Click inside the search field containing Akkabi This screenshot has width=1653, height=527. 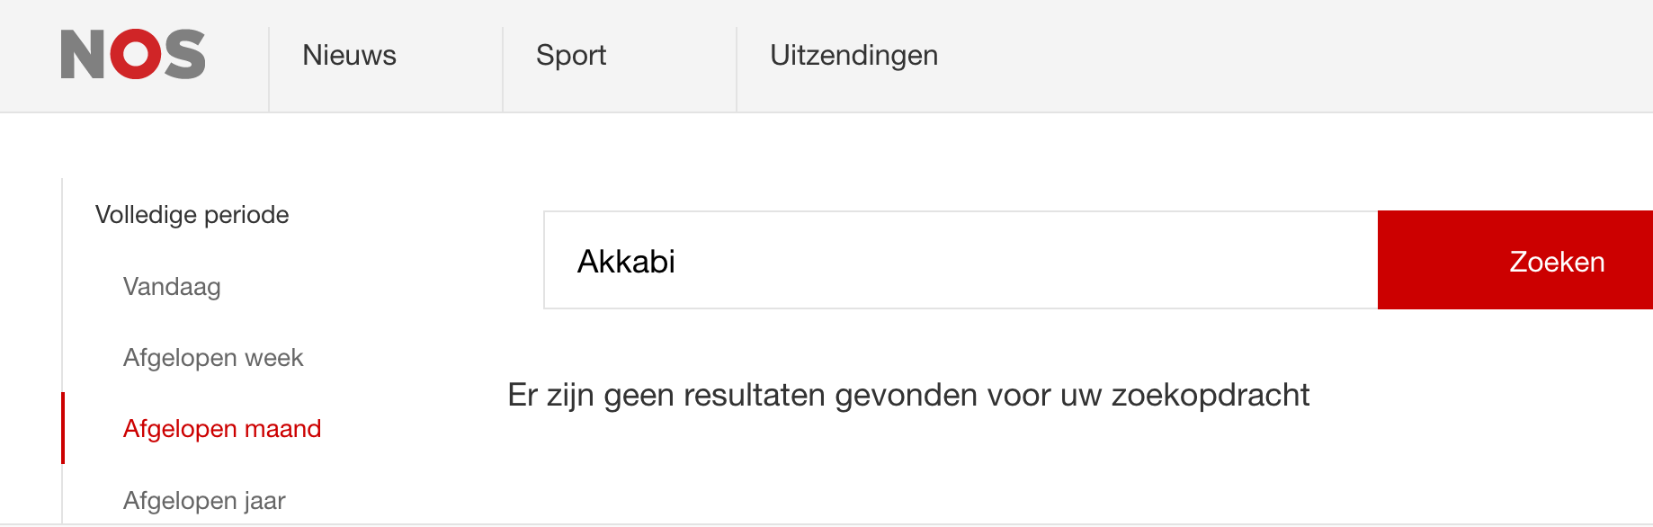tap(899, 260)
